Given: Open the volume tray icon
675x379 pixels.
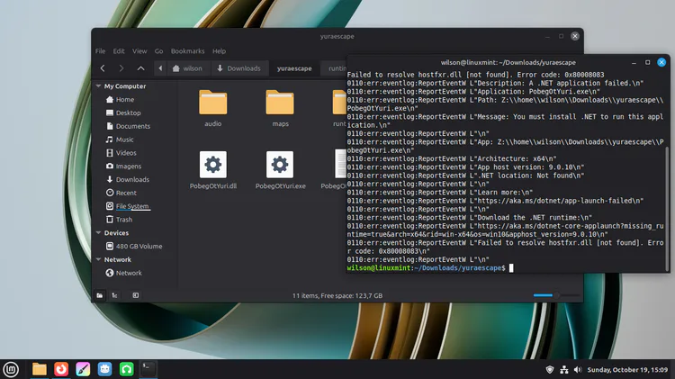Looking at the screenshot, I should tap(578, 369).
